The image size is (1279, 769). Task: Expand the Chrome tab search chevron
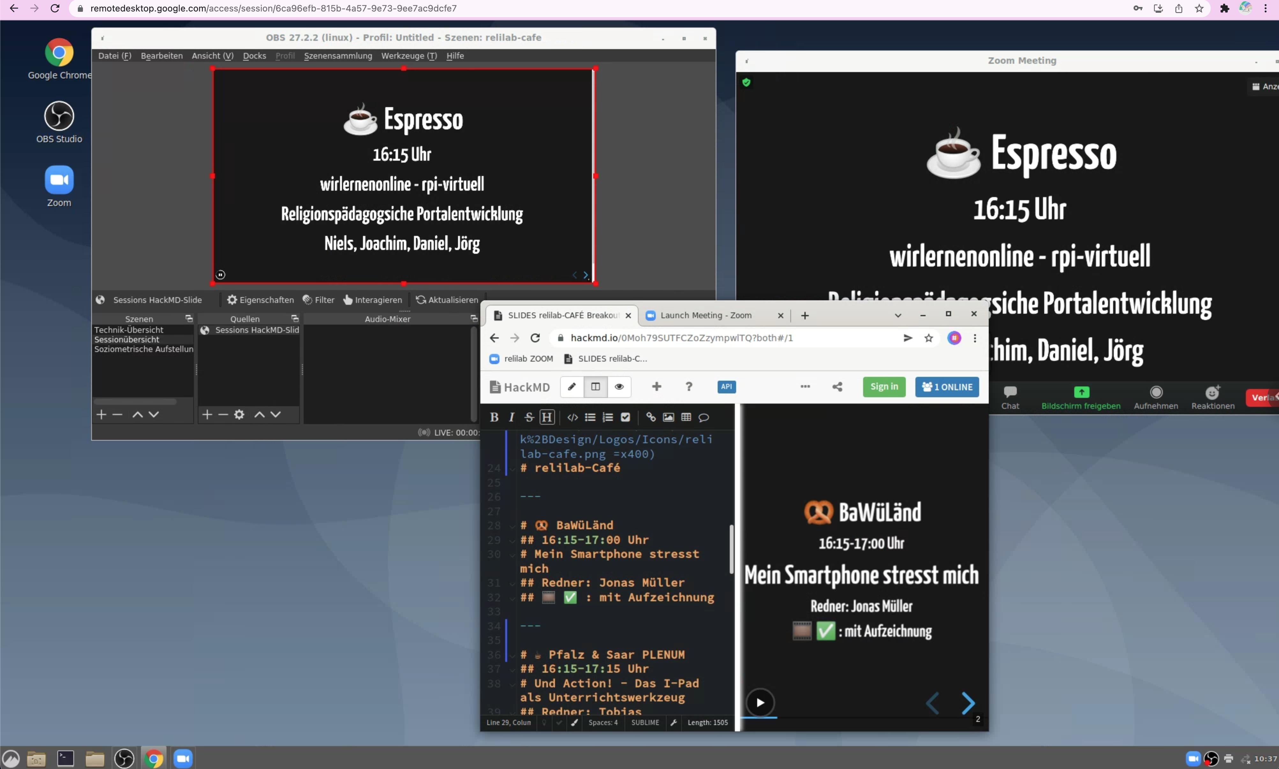coord(898,316)
